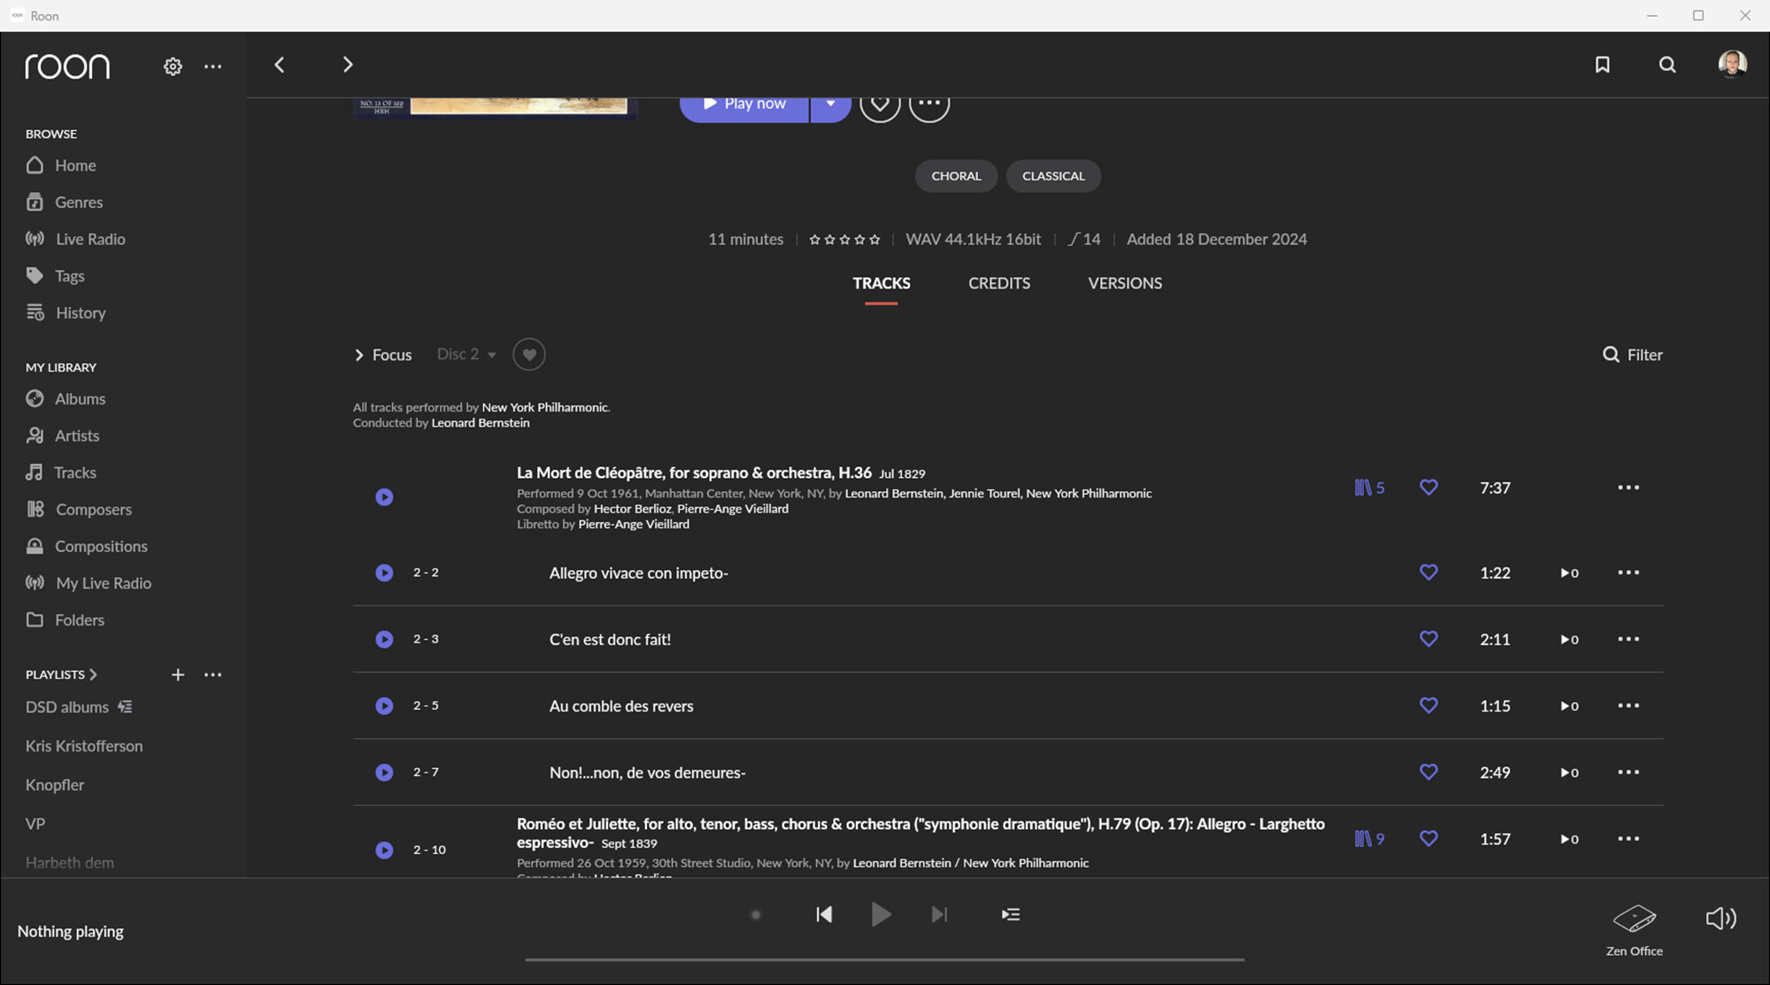Open Roon settings gear

pos(173,66)
